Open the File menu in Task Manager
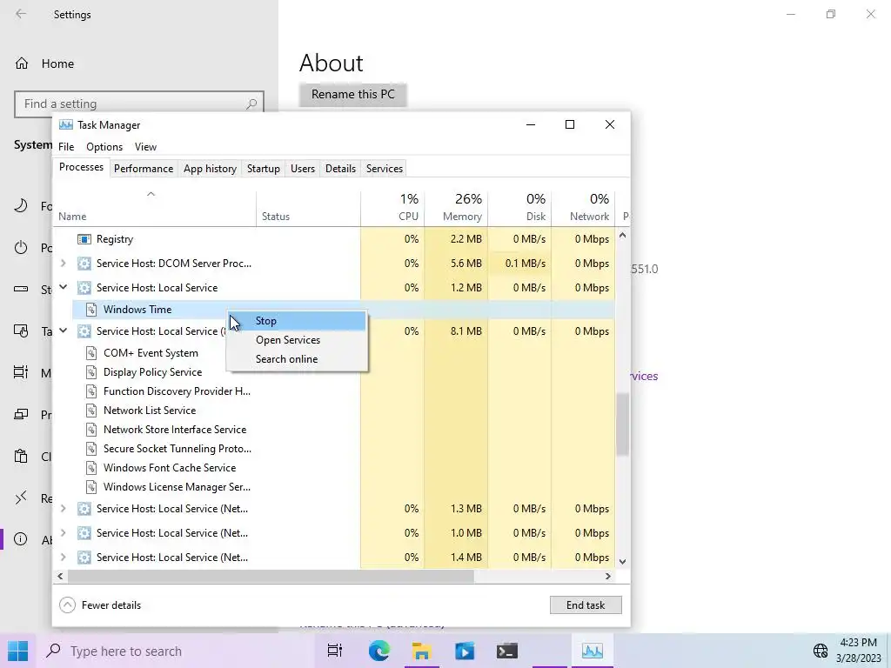 click(x=66, y=146)
